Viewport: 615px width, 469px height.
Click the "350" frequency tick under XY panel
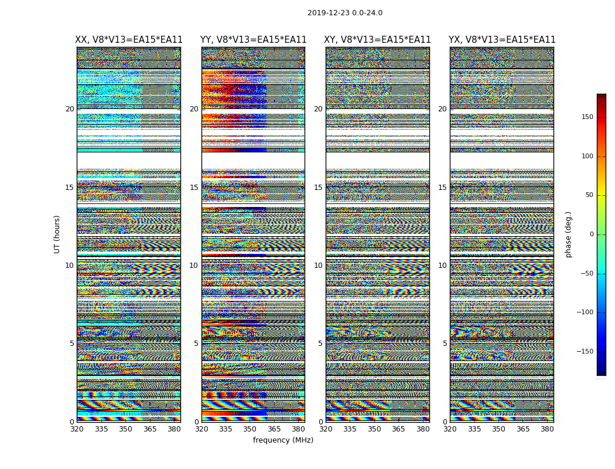[x=374, y=429]
